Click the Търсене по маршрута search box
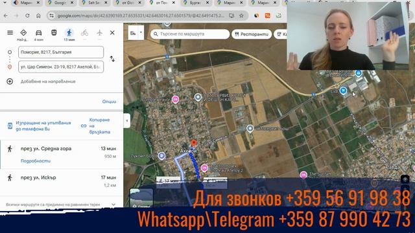This screenshot has height=233, width=415. tap(190, 34)
